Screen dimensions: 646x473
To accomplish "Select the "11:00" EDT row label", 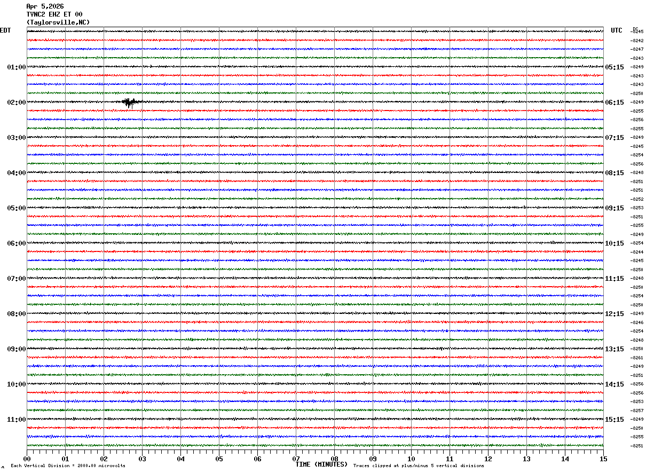I will 16,420.
